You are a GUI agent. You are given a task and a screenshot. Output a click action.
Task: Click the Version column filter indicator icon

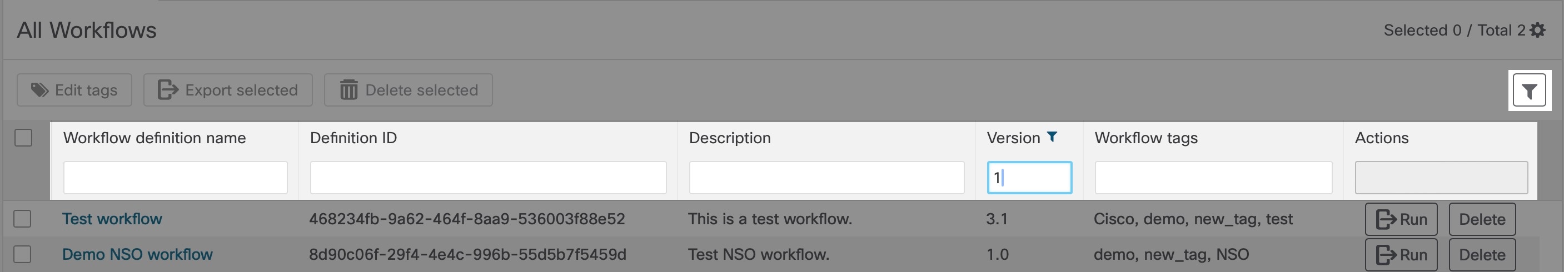(1052, 137)
